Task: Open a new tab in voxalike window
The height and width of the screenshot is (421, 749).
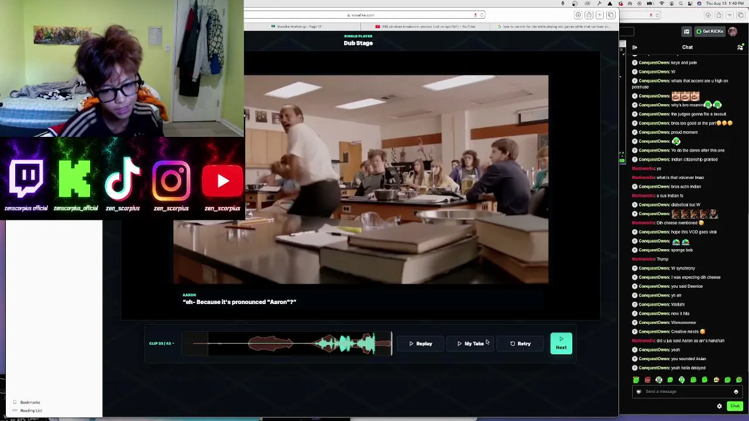Action: [x=600, y=15]
